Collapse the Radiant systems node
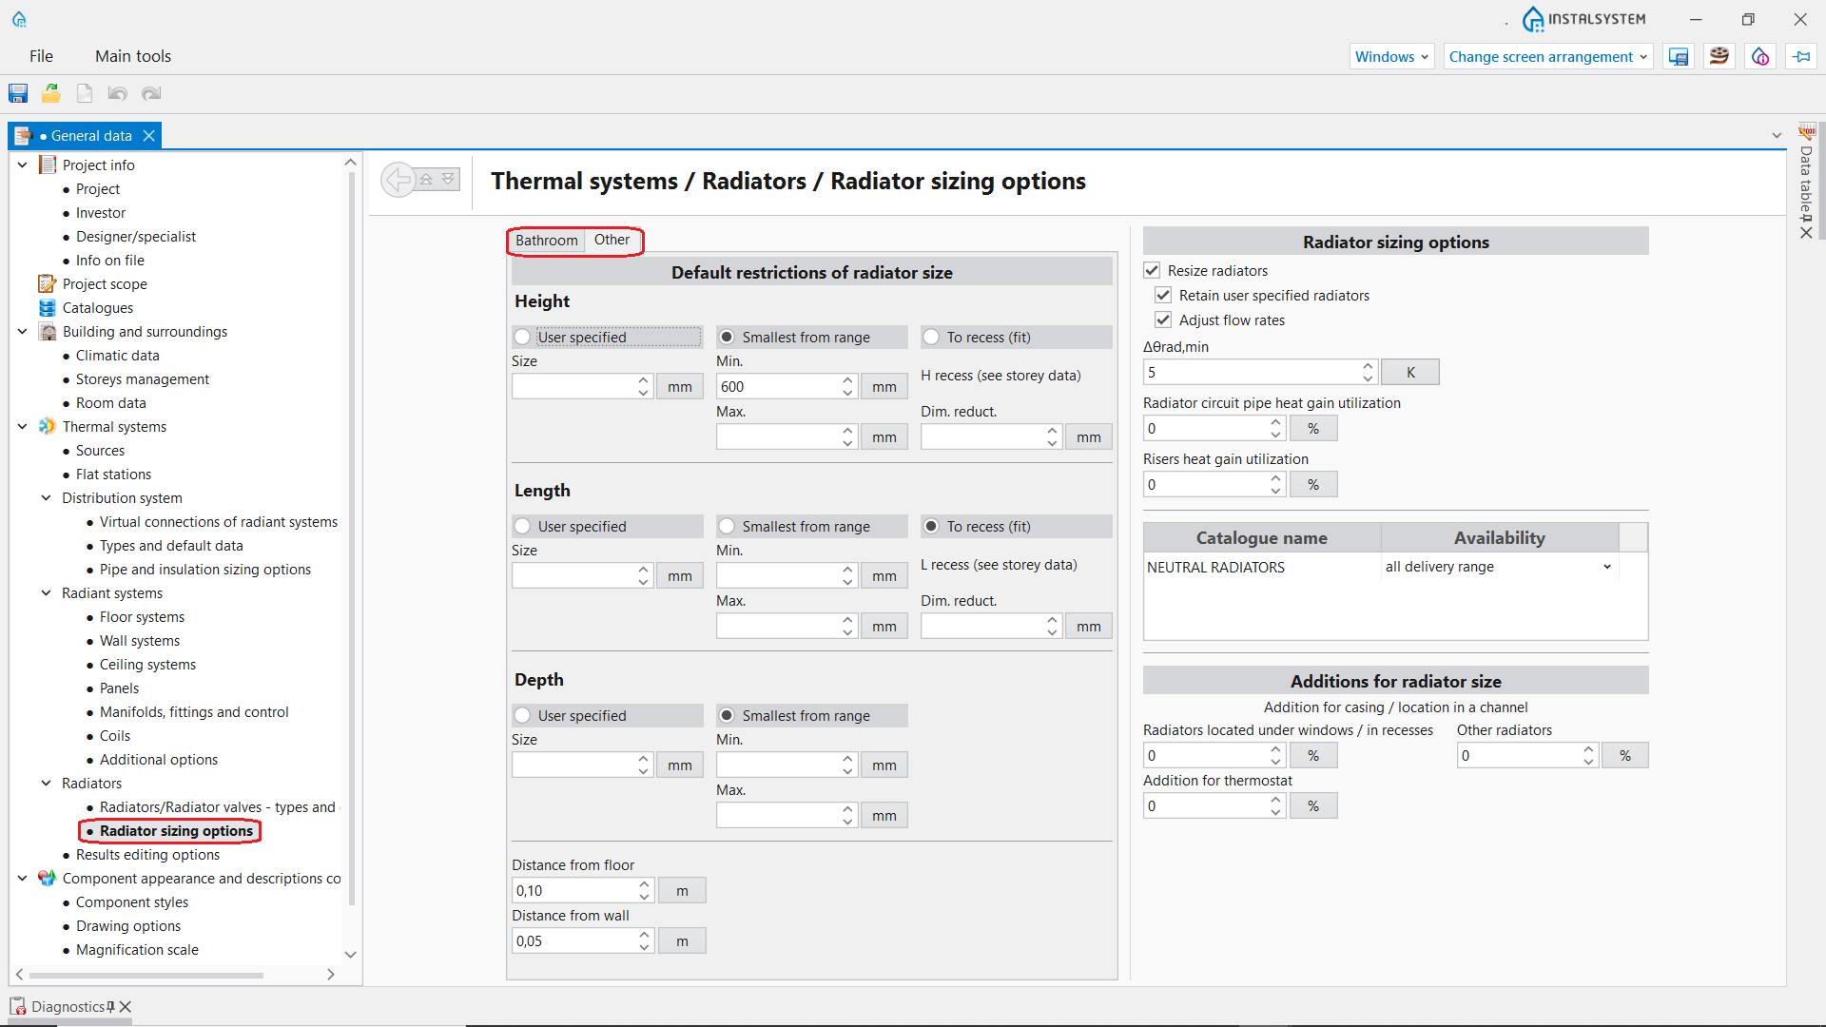Viewport: 1826px width, 1027px height. pos(46,592)
